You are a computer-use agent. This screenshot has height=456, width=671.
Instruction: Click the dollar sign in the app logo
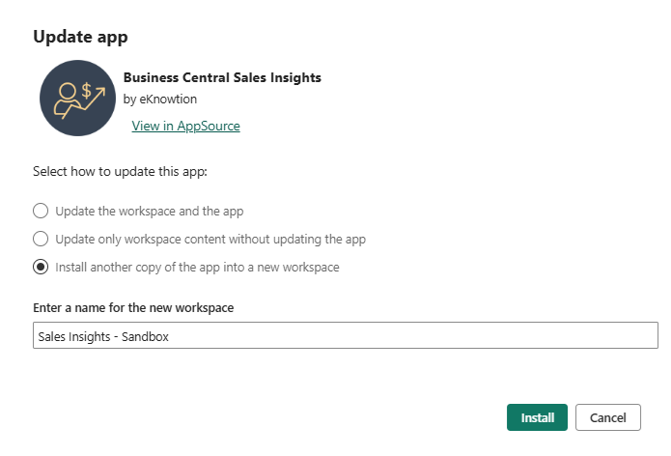pyautogui.click(x=86, y=90)
